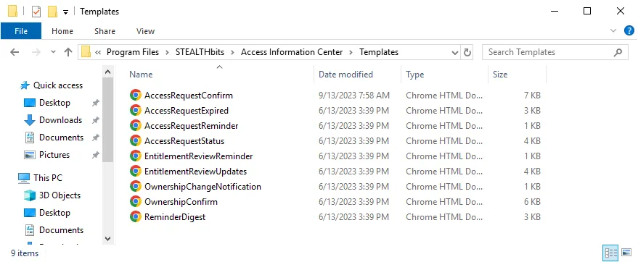Open Help with the blue question mark
The width and height of the screenshot is (638, 262).
pos(629,30)
